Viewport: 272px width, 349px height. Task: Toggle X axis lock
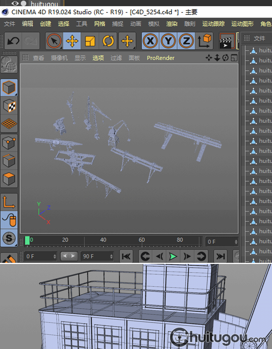pyautogui.click(x=150, y=41)
